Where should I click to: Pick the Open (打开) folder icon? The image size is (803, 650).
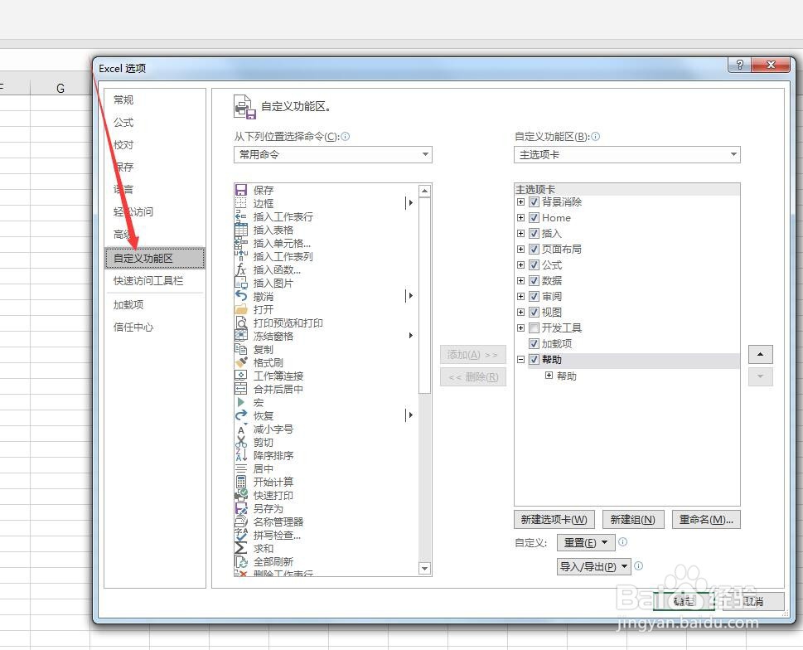240,309
